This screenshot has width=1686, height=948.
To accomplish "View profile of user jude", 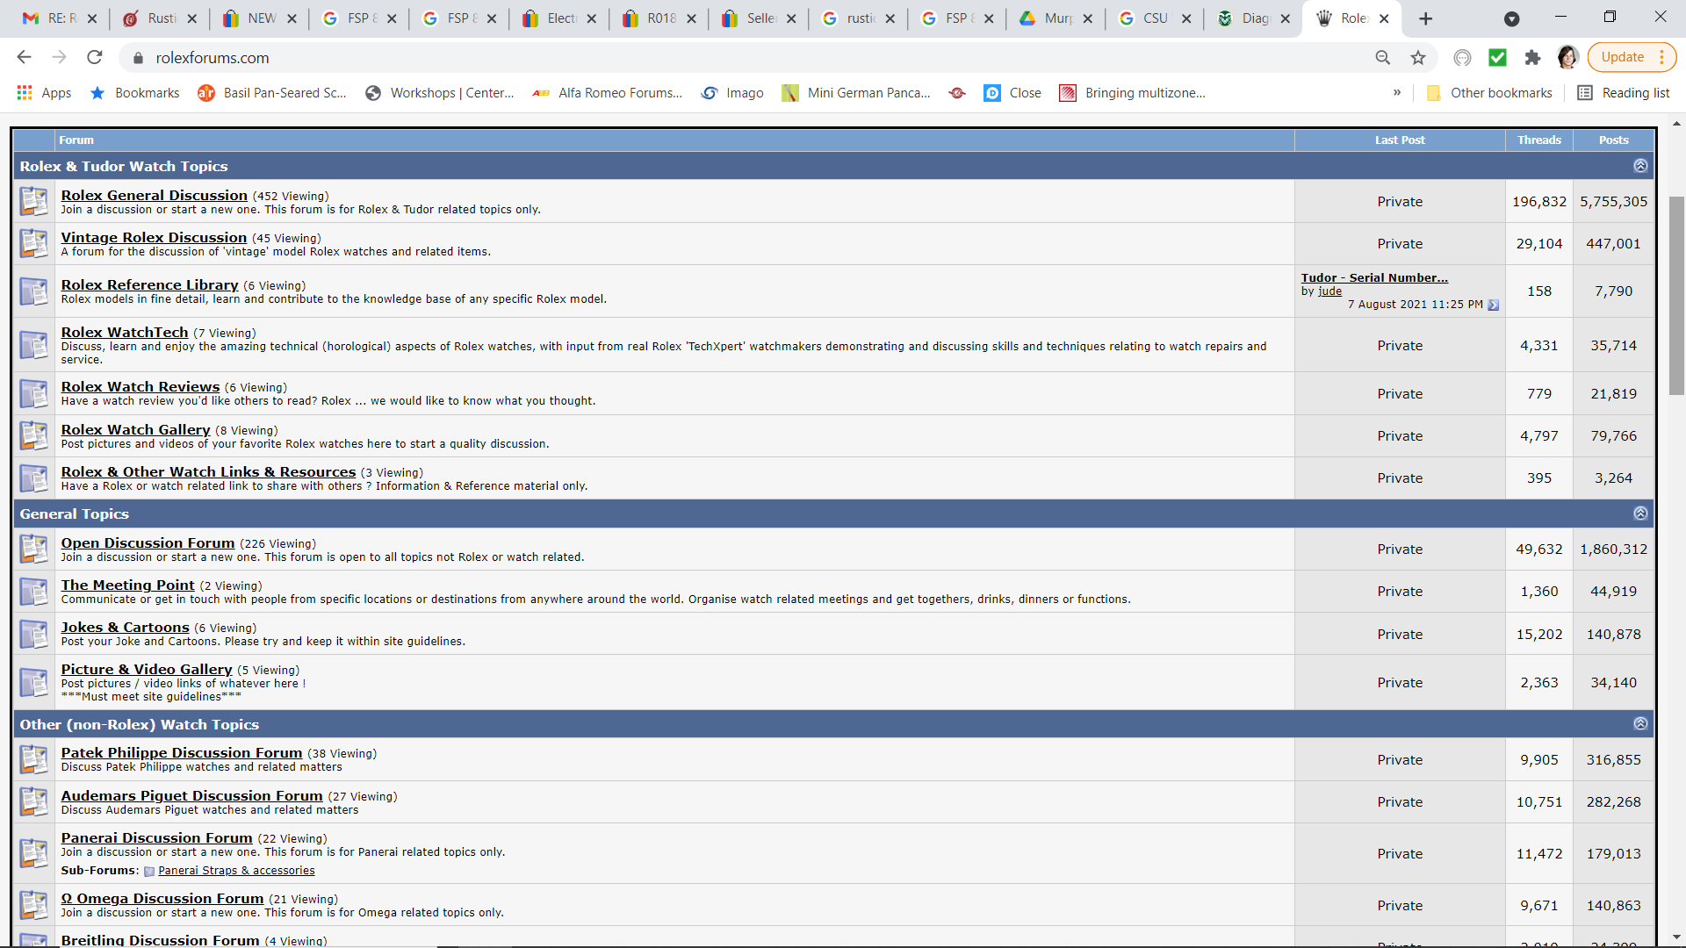I will (x=1329, y=291).
